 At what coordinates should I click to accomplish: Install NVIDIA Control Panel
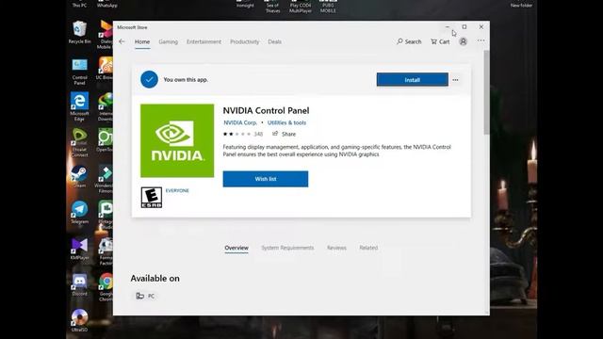413,79
